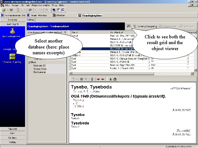Go to previous object with red left arrow
This screenshot has height=148, width=198.
(98, 79)
